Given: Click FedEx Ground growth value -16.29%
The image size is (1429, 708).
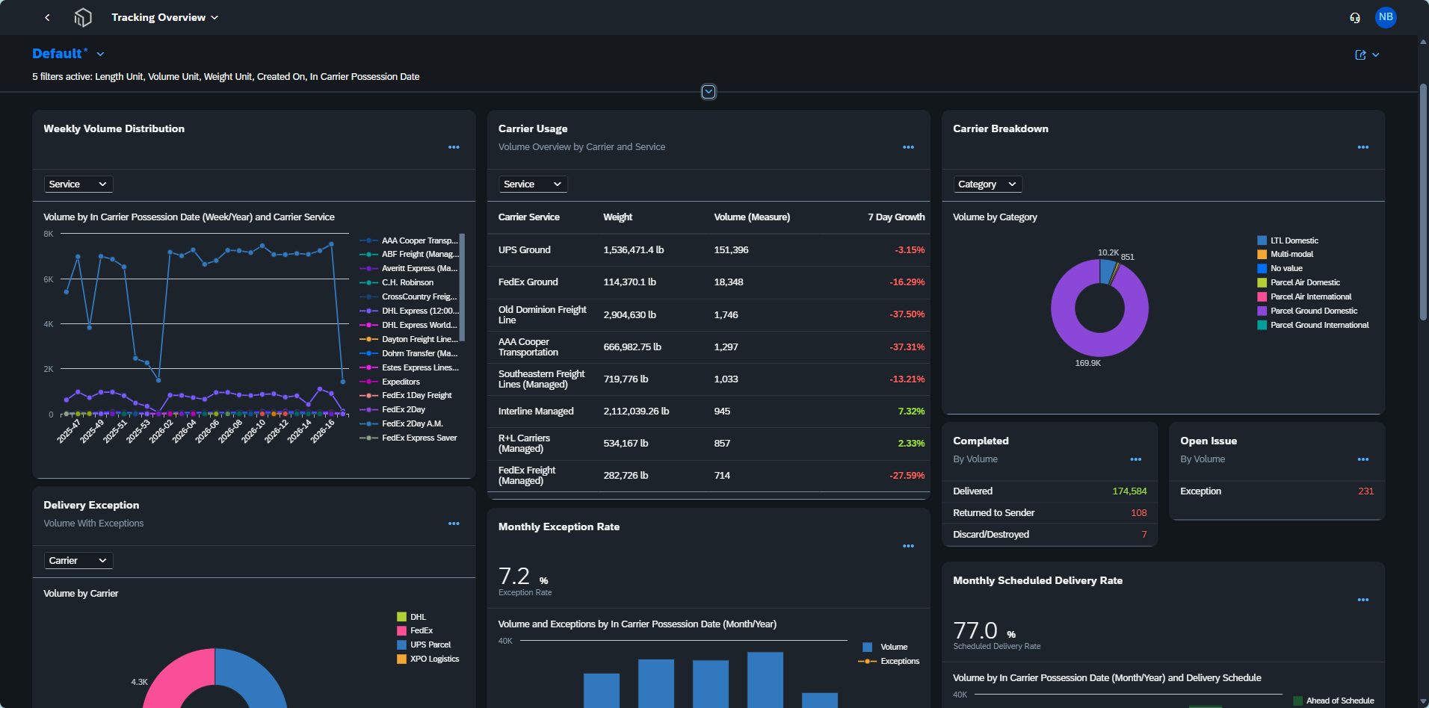Looking at the screenshot, I should 907,282.
